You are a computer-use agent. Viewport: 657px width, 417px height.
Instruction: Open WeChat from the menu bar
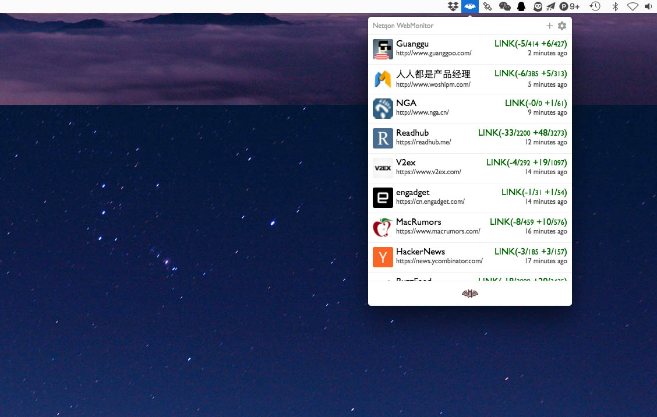tap(504, 6)
